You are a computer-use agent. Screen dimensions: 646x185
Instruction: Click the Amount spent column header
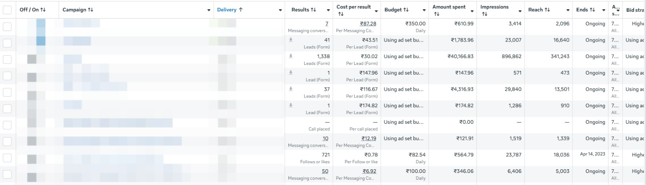coord(449,7)
